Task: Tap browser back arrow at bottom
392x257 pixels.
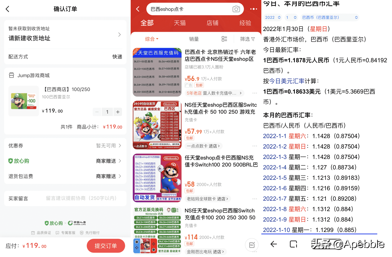Action: 273,244
